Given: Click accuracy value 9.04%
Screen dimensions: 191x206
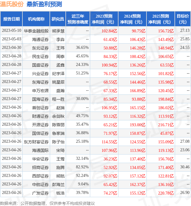Looking at the screenshot, I should click(83, 184).
